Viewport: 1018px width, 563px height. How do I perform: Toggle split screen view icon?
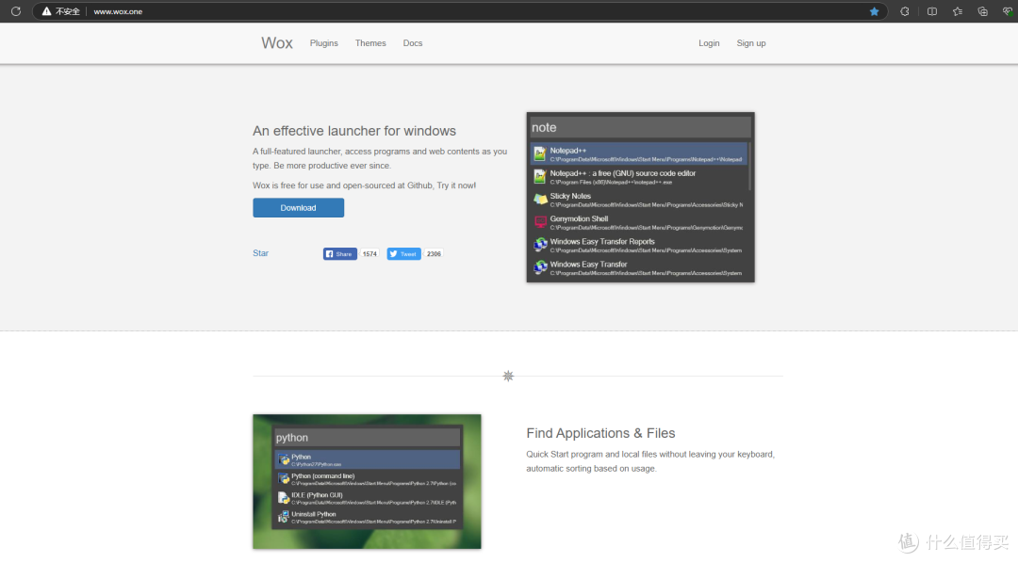931,11
